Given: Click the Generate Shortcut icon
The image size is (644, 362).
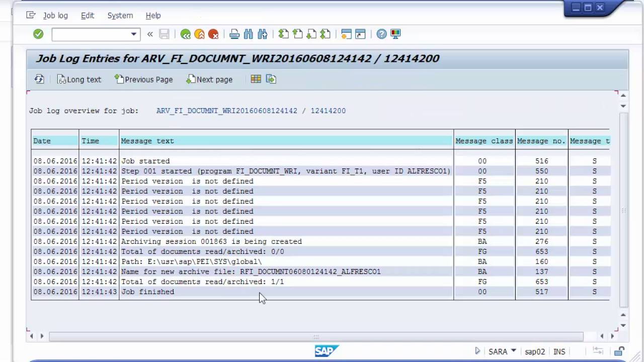Looking at the screenshot, I should click(x=360, y=34).
